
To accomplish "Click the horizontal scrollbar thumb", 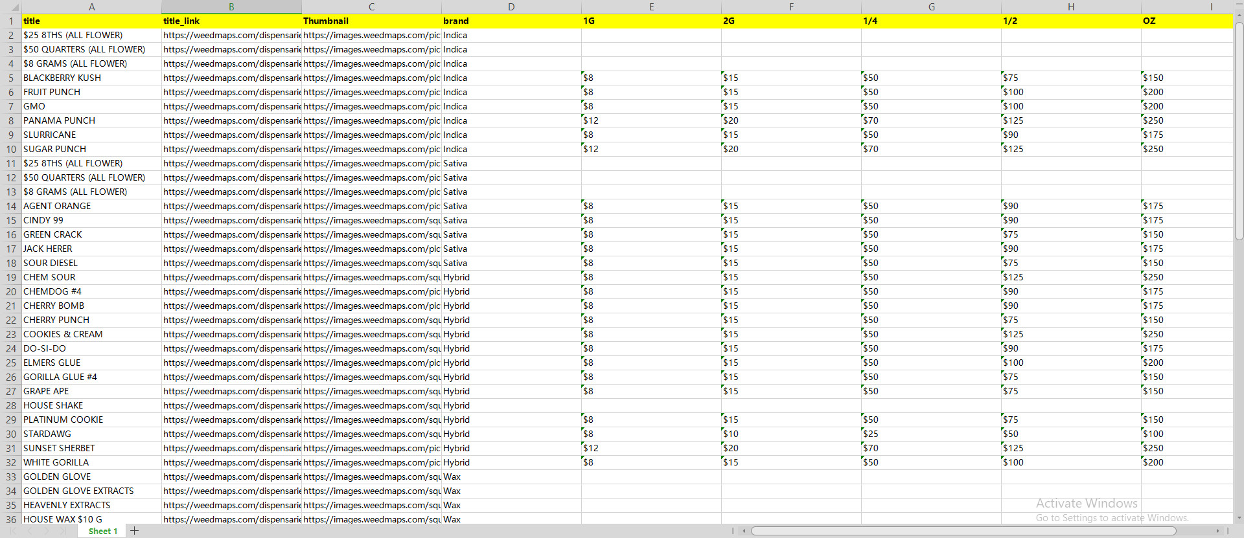I will tap(963, 531).
